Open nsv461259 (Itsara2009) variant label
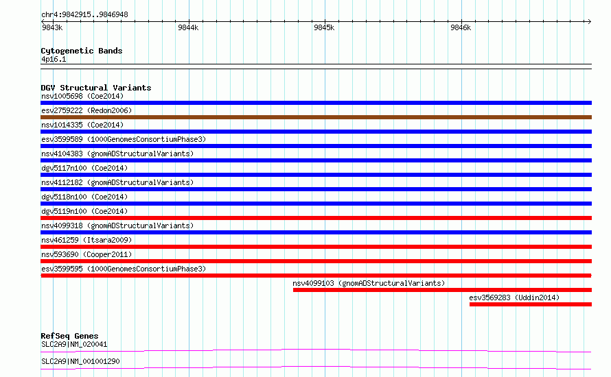The image size is (611, 377). coord(87,240)
